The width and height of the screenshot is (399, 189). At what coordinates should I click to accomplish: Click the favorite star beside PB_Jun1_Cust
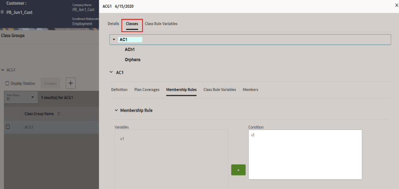[x=2, y=12]
